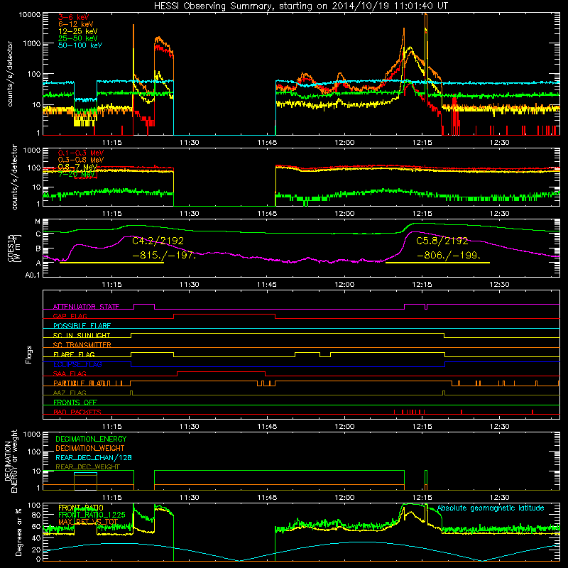Click the Absolute geomagnetic latitude label

click(x=491, y=508)
